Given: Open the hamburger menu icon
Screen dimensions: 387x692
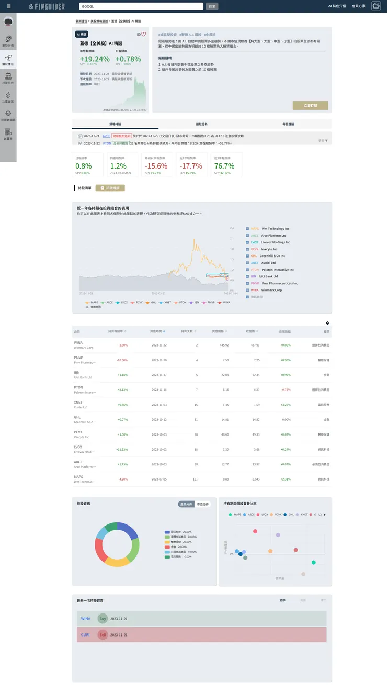Looking at the screenshot, I should [8, 6].
